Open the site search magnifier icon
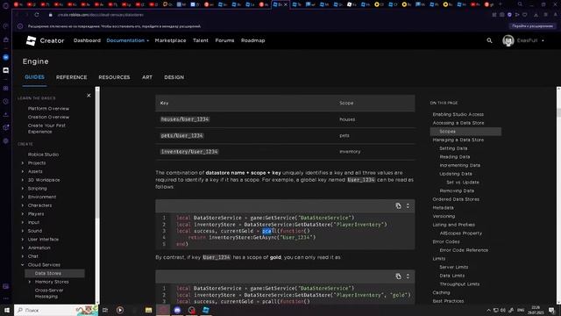The image size is (561, 316). click(x=489, y=40)
